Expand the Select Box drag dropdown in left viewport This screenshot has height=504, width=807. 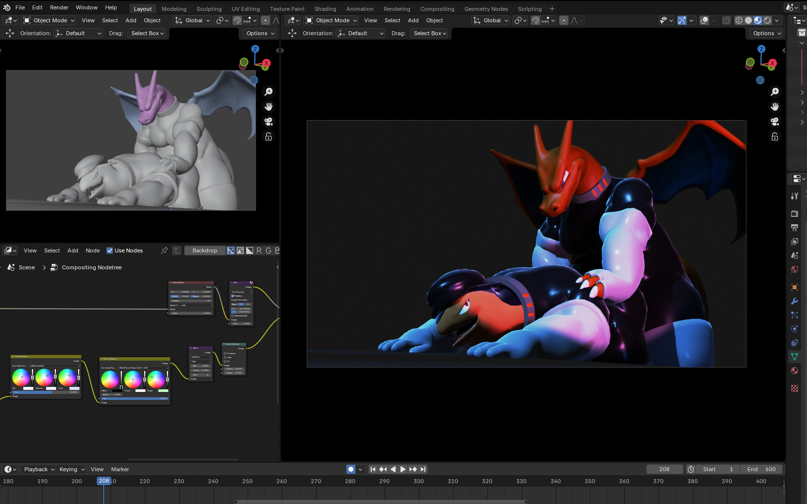[x=147, y=33]
